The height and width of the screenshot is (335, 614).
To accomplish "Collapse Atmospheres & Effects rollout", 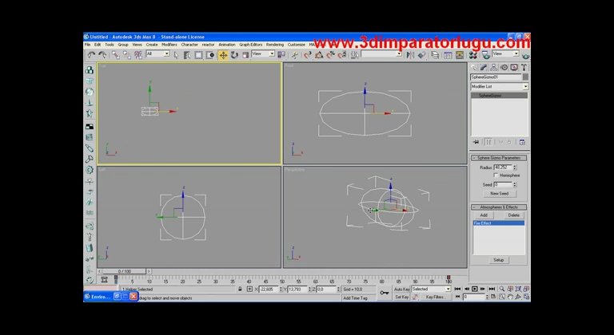I will tap(499, 207).
